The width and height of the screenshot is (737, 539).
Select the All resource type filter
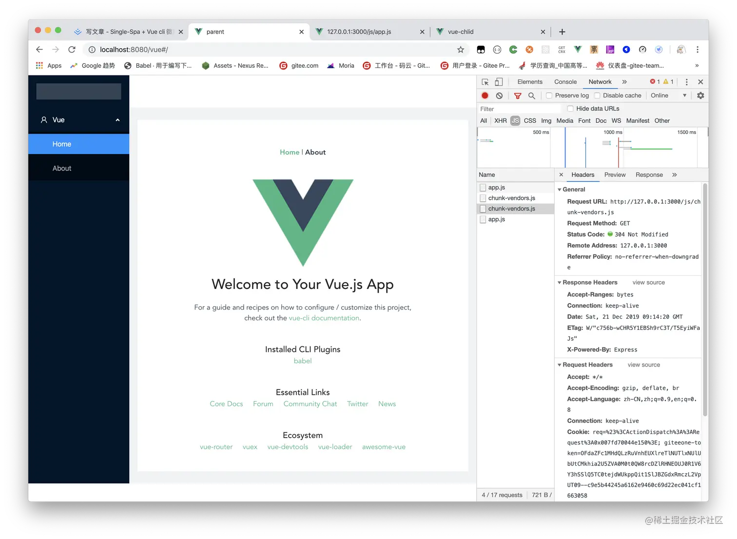click(484, 120)
